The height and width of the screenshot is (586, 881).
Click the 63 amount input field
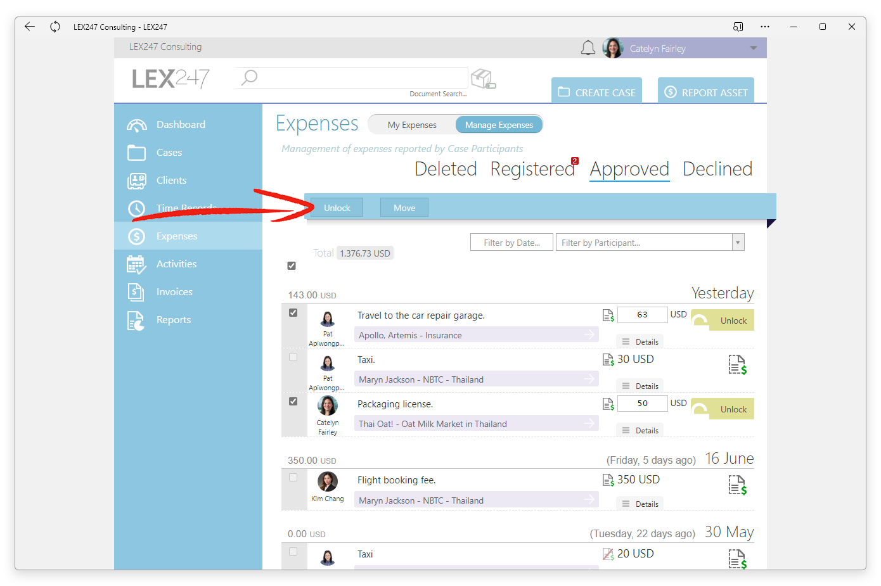tap(643, 315)
